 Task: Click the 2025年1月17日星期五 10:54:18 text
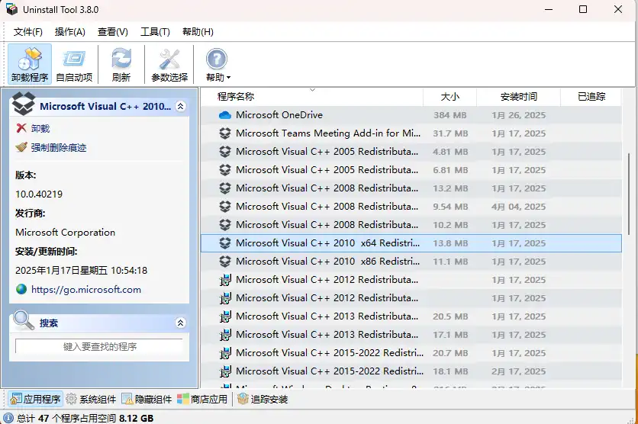[82, 270]
